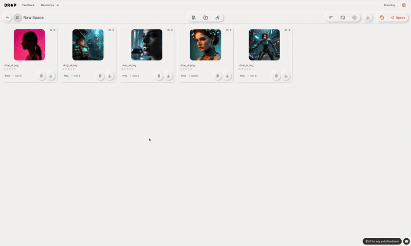
Task: Click the thumbnail size icon
Action: [343, 17]
